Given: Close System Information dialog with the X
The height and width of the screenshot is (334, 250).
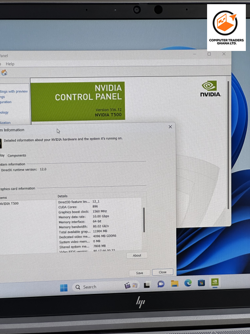Looking at the screenshot, I should tap(170, 127).
